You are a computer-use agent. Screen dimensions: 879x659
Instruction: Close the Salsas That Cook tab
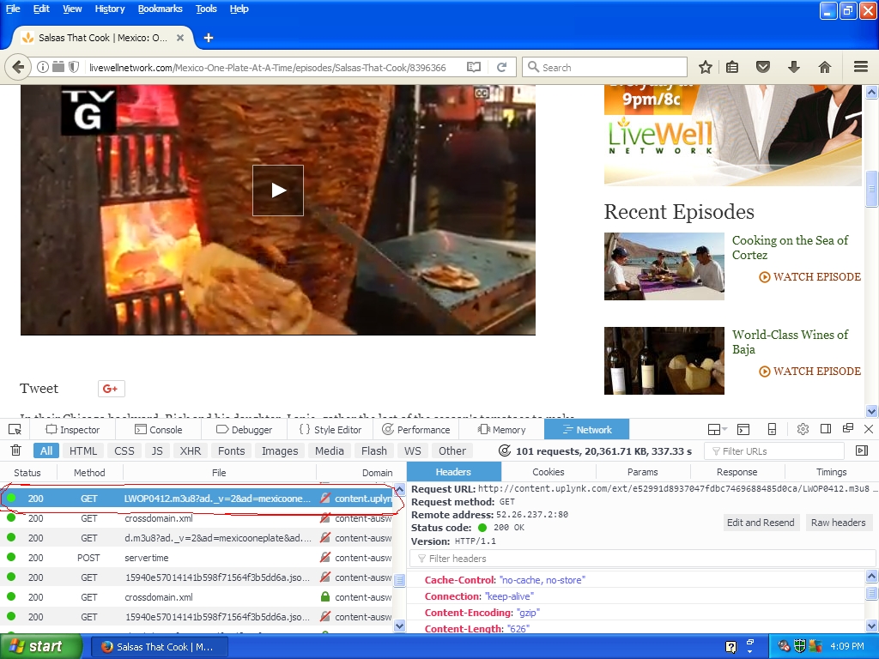coord(180,38)
